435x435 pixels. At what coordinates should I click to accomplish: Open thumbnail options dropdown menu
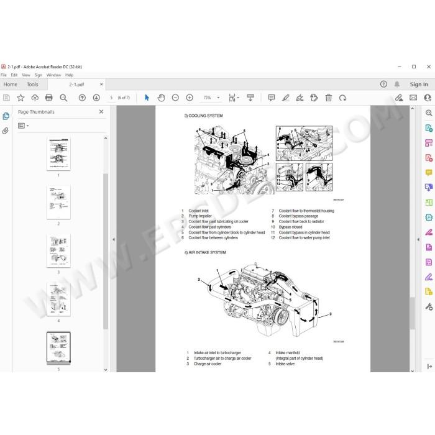[24, 126]
